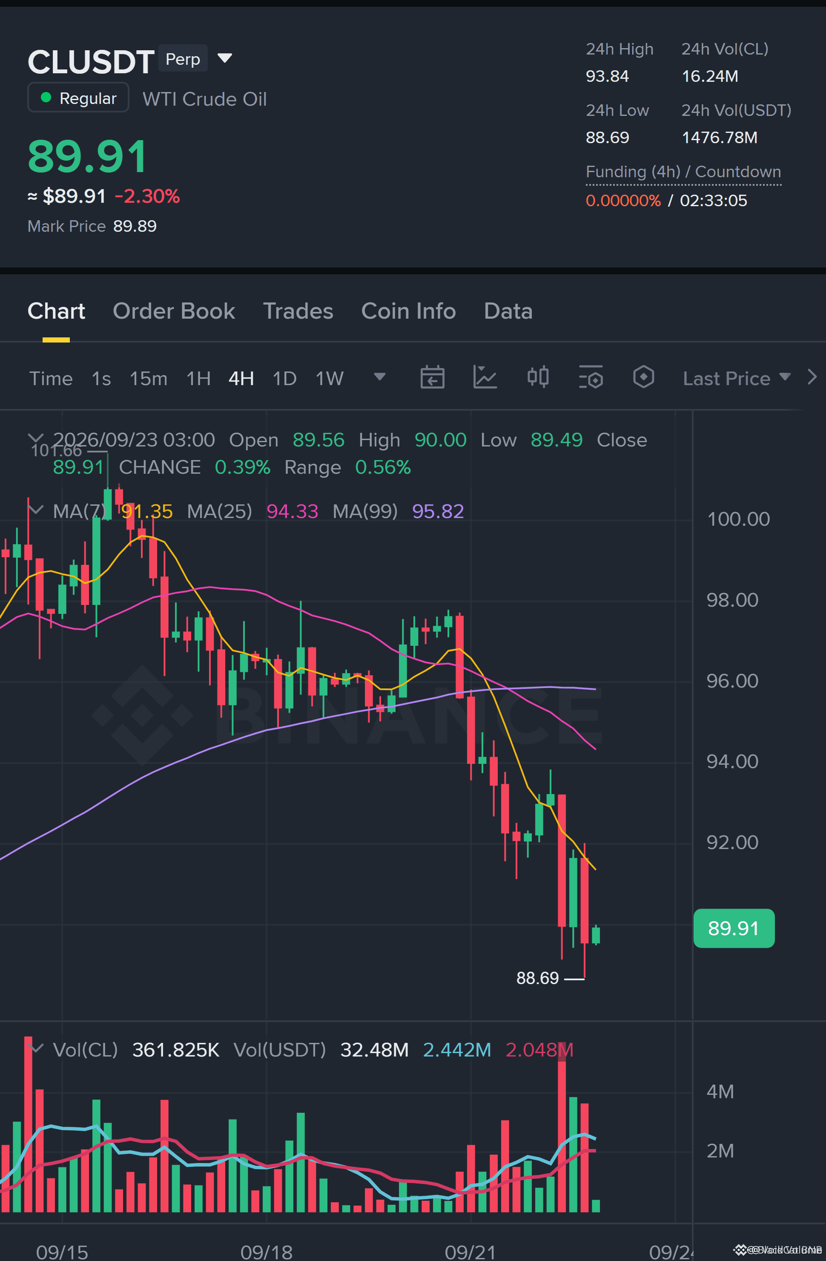Click the Funding (4h) / Countdown link
The width and height of the screenshot is (826, 1261).
683,172
